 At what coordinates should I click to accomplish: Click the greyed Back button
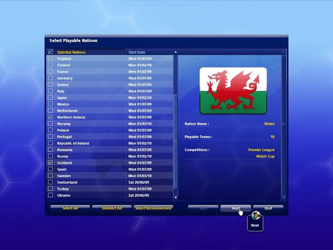(203, 208)
